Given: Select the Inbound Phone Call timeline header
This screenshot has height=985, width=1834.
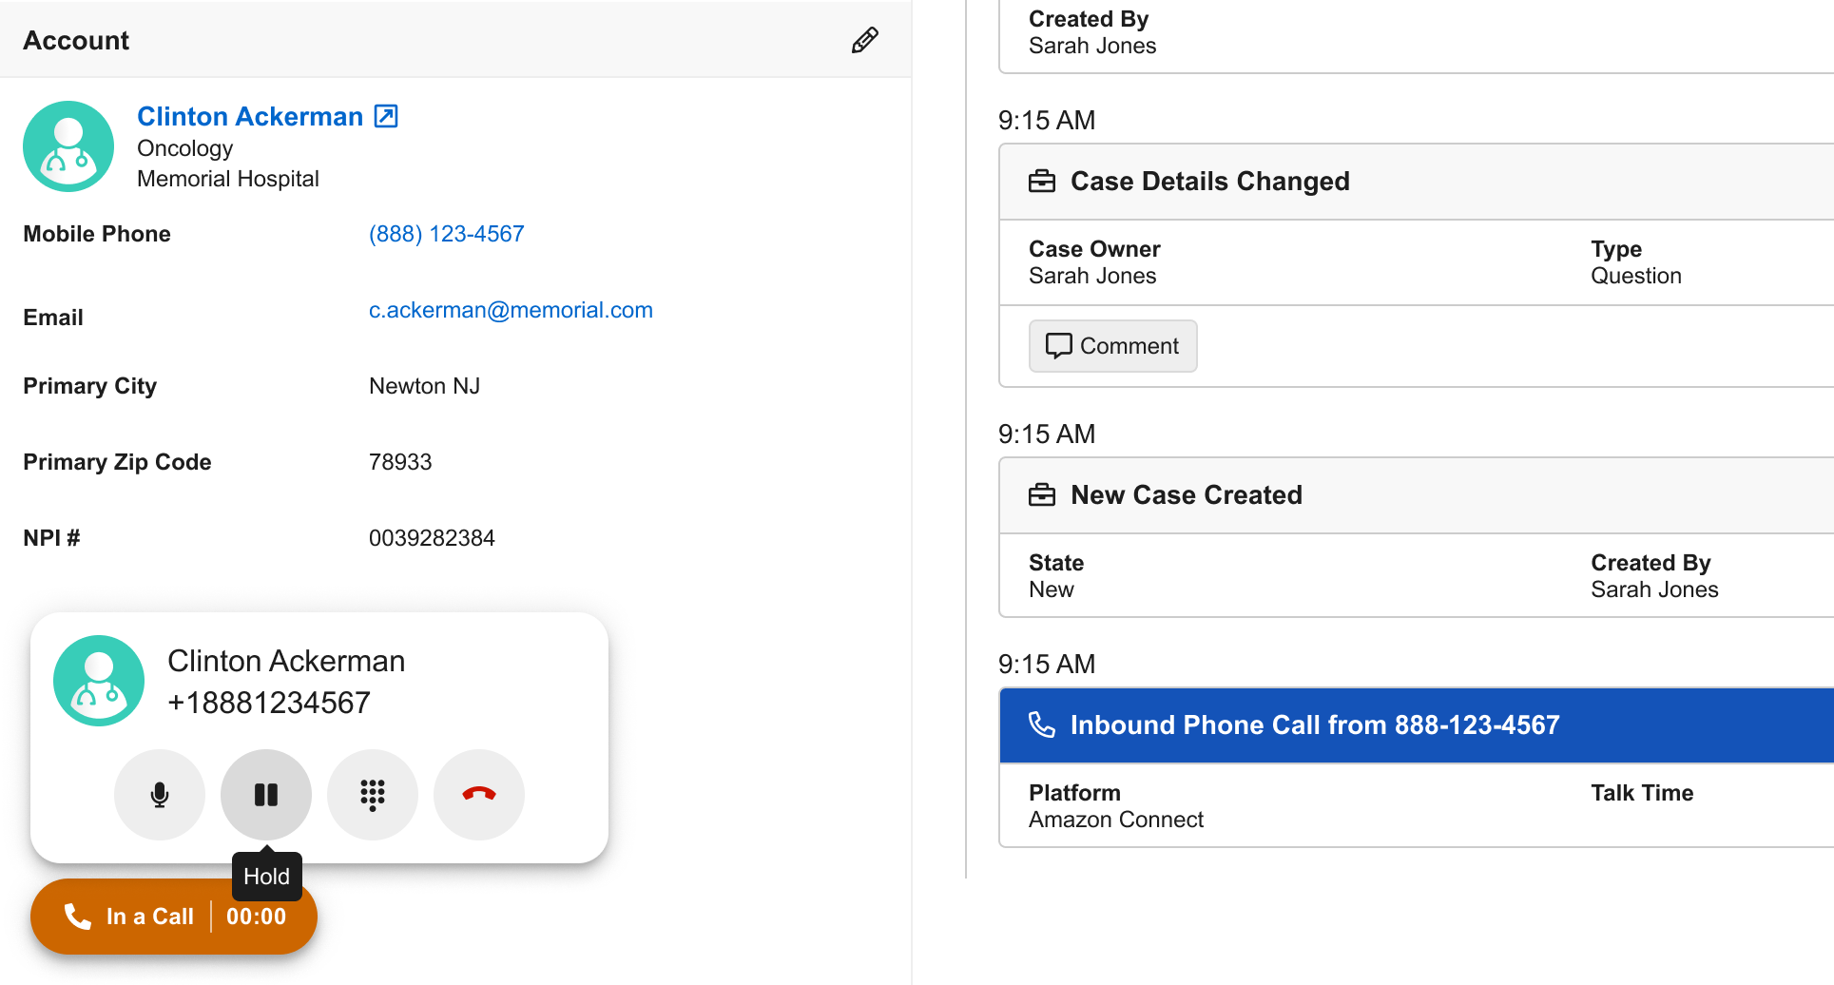Looking at the screenshot, I should pyautogui.click(x=1415, y=724).
